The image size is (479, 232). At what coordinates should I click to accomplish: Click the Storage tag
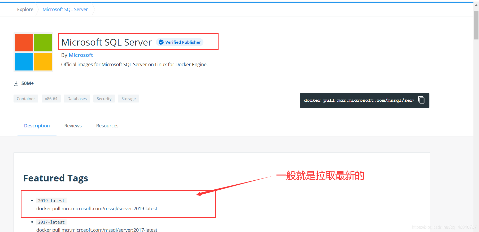tap(128, 99)
